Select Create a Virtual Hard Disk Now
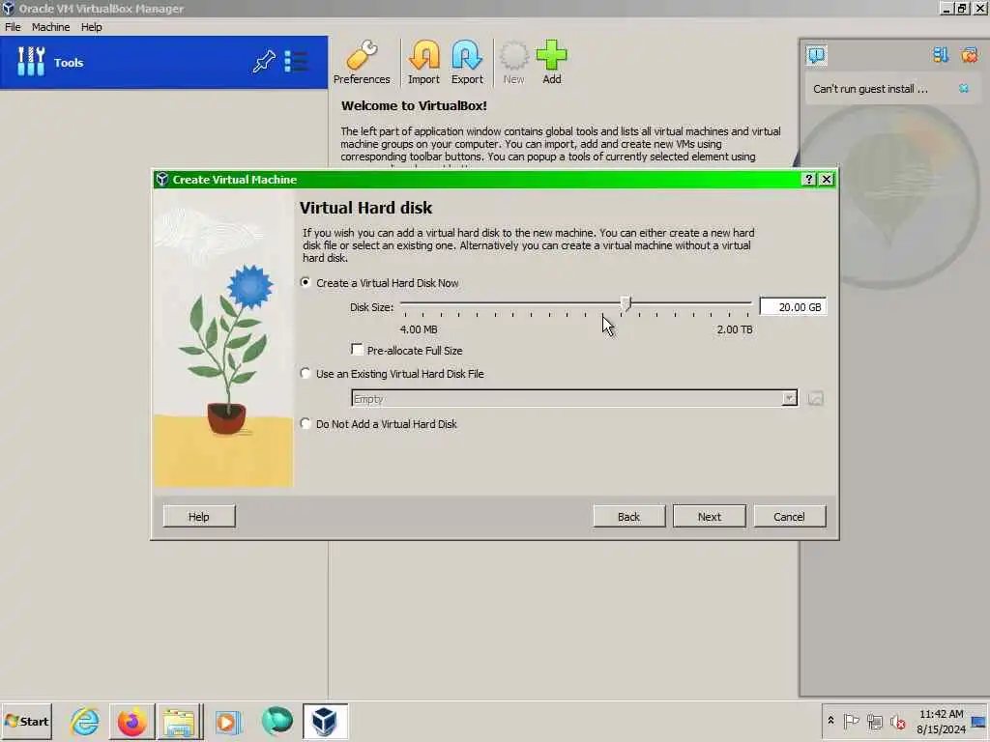 (x=306, y=283)
